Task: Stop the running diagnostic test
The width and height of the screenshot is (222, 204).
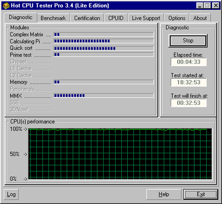Action: coord(188,41)
